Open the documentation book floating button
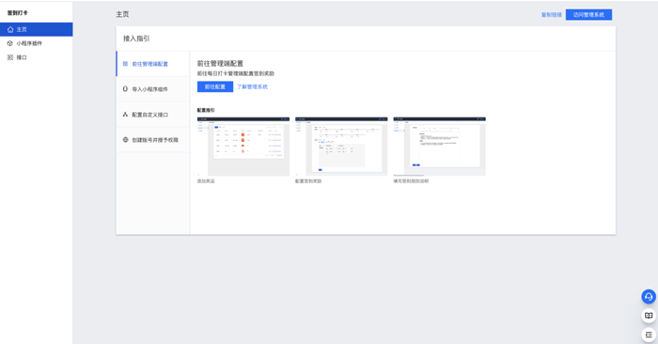Viewport: 658px width, 344px height. pyautogui.click(x=649, y=316)
